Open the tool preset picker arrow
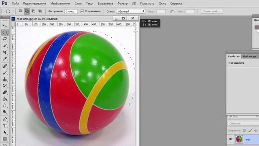 pyautogui.click(x=13, y=11)
